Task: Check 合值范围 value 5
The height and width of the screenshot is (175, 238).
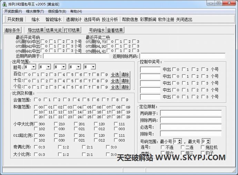Action: pos(85,100)
